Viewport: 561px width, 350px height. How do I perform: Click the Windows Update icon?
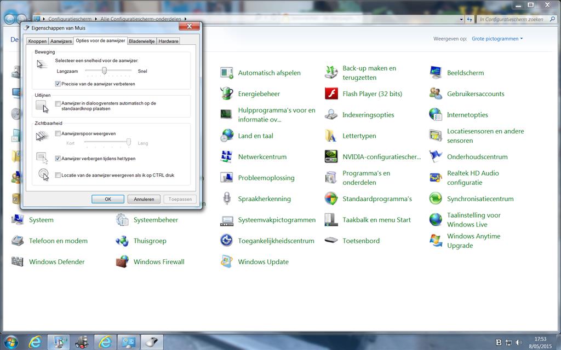(x=226, y=261)
